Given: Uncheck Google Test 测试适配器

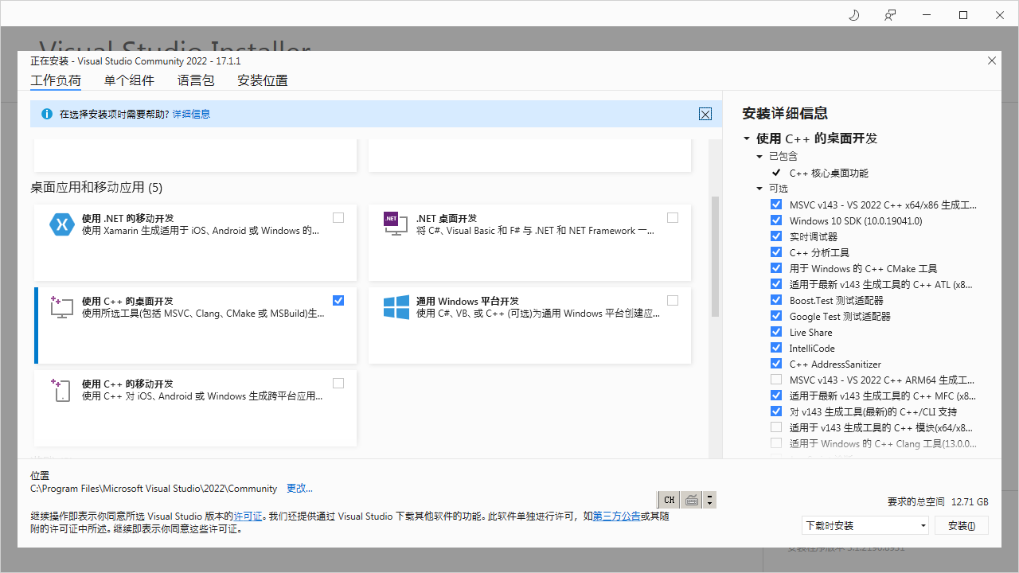Looking at the screenshot, I should point(776,316).
